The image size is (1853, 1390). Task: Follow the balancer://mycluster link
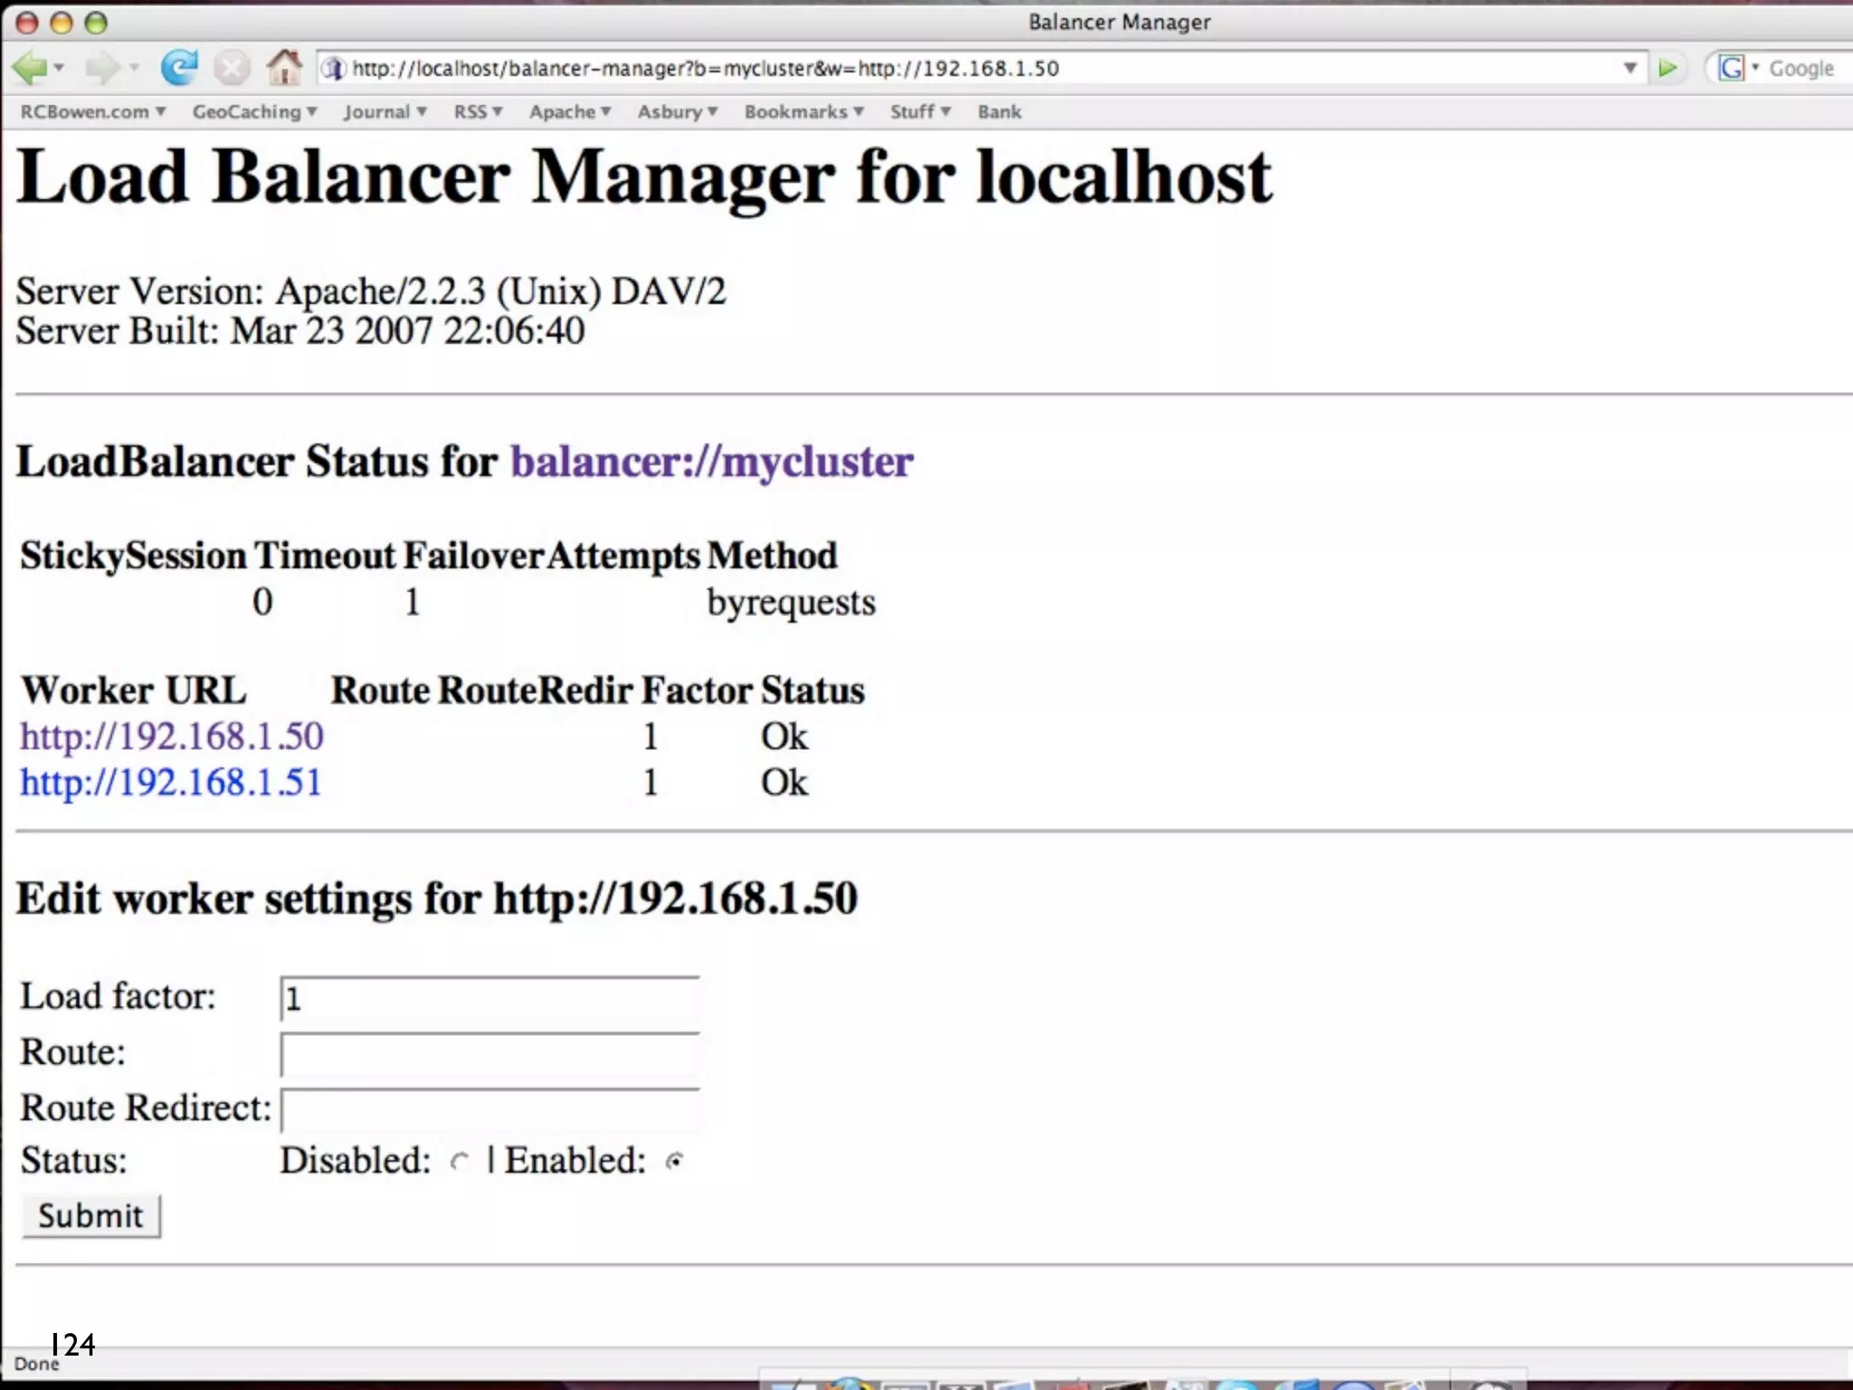tap(711, 462)
